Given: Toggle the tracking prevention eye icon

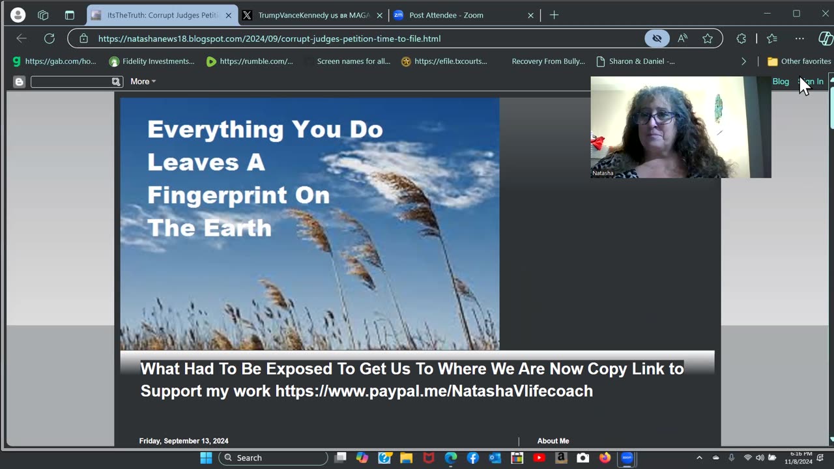Looking at the screenshot, I should 657,38.
